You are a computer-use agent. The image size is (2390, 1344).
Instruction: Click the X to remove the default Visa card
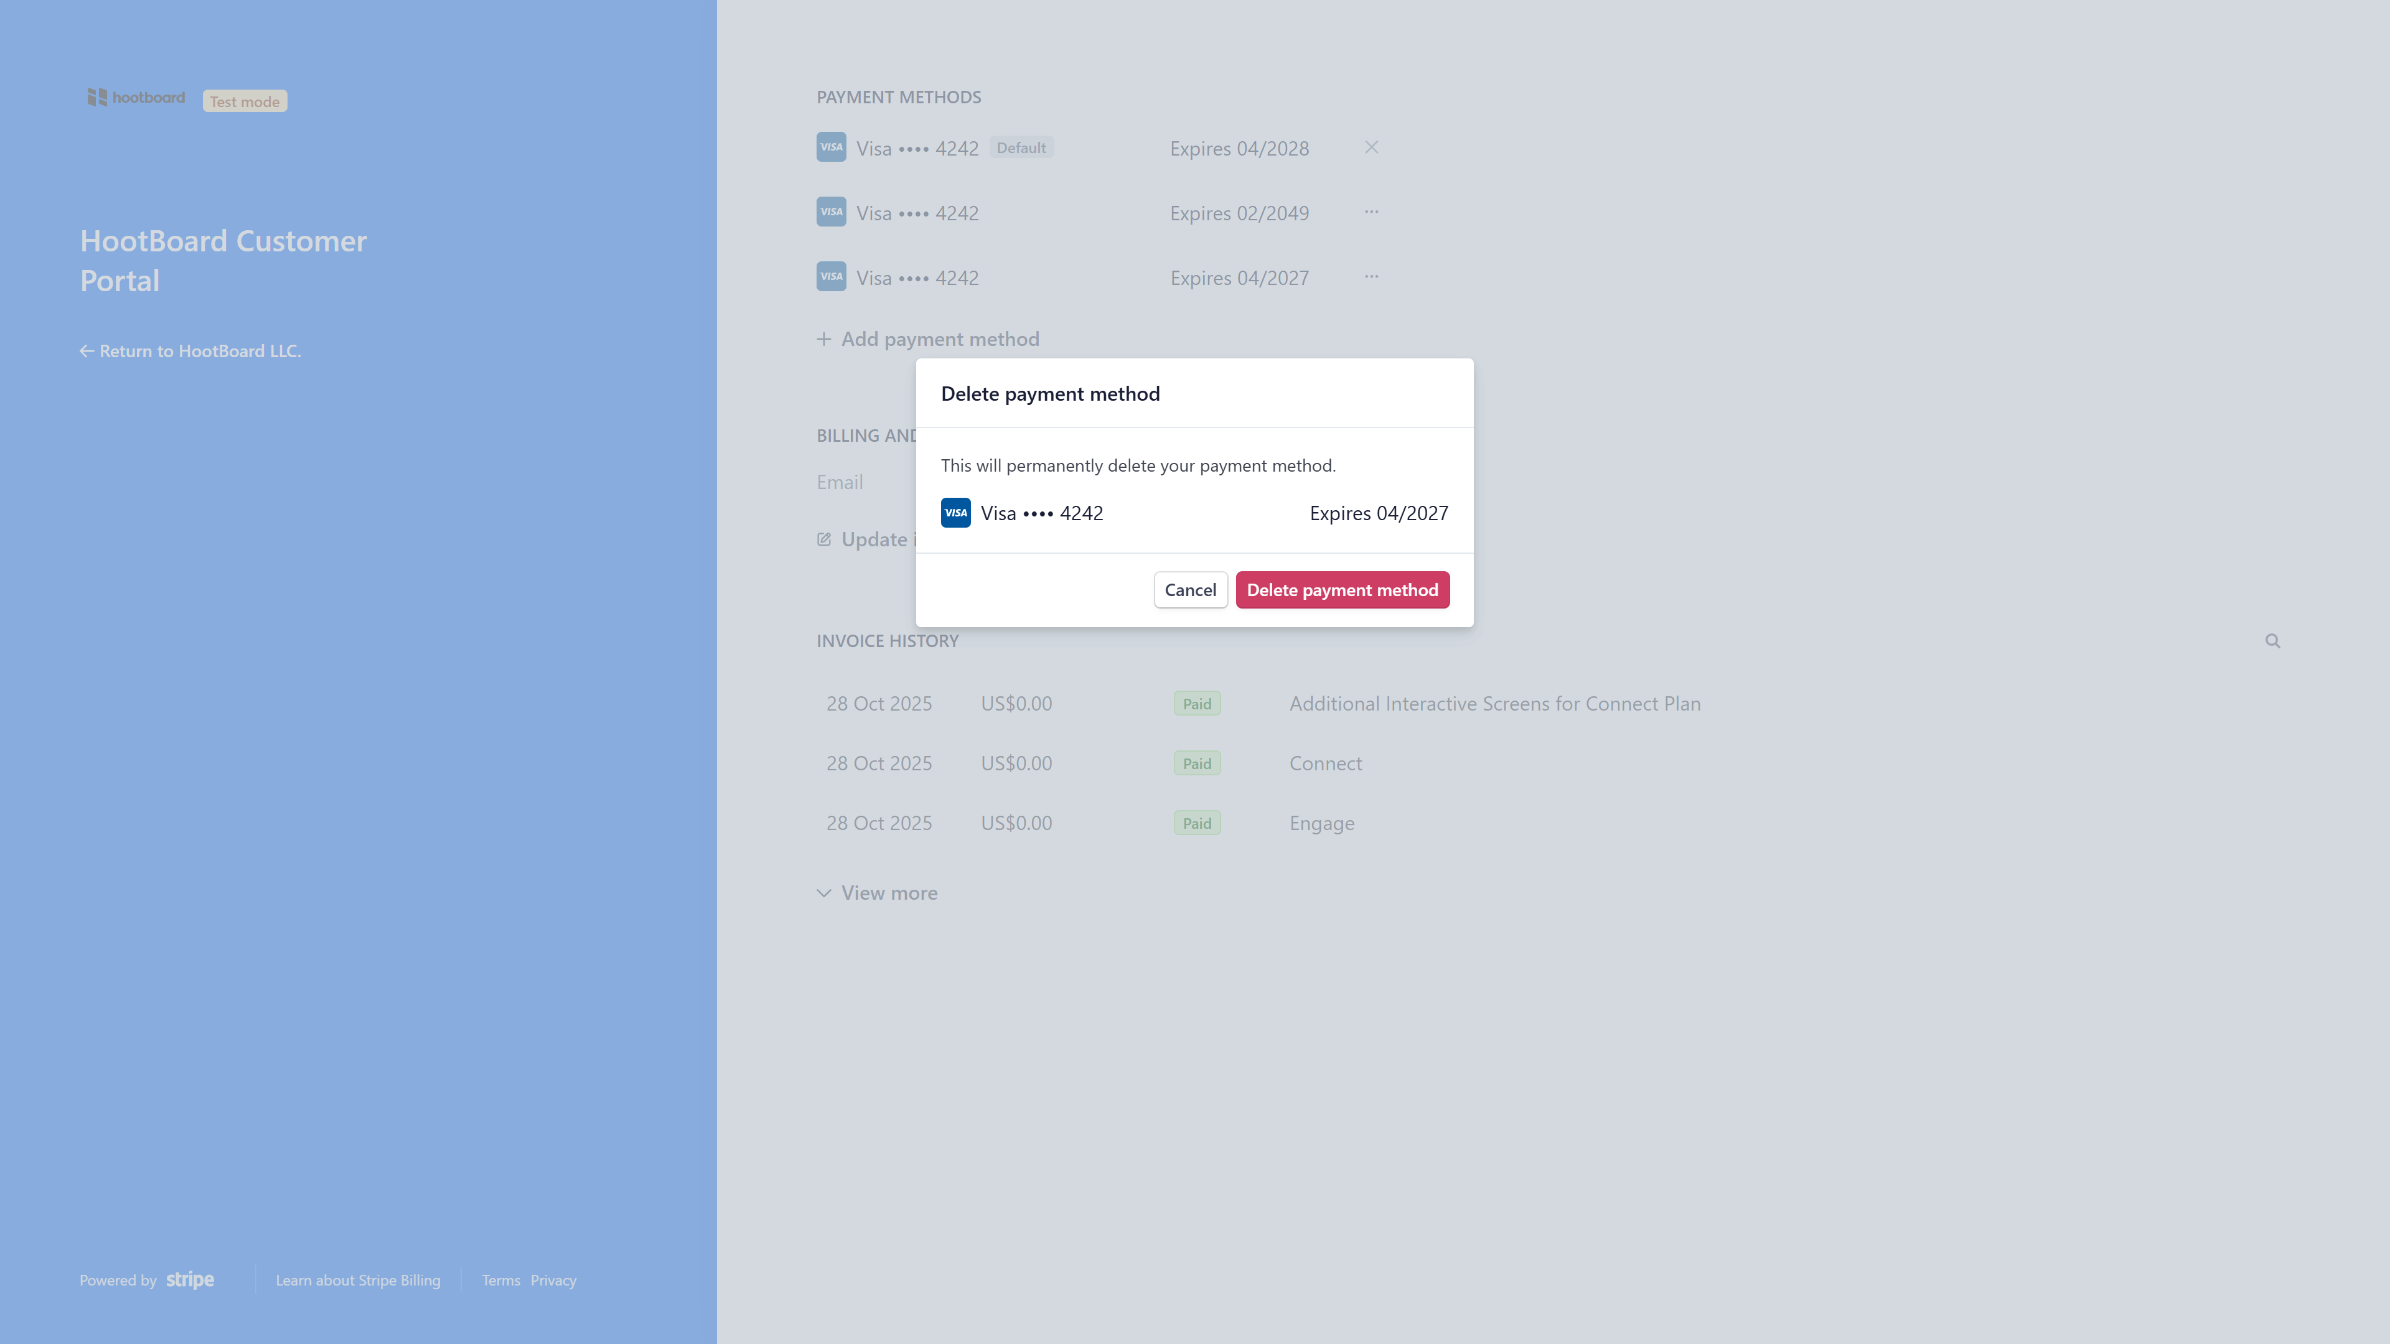pyautogui.click(x=1371, y=147)
